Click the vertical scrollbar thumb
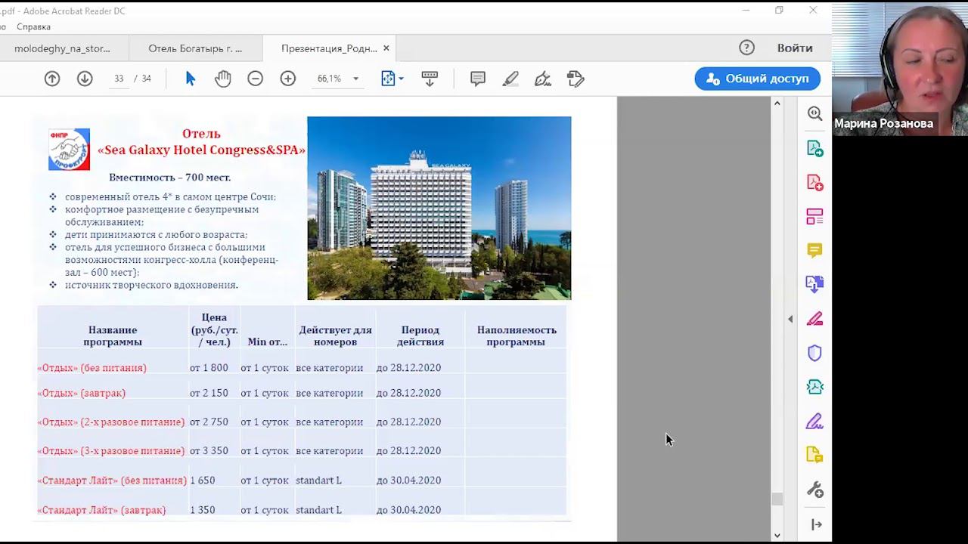Viewport: 968px width, 544px height. point(777,499)
